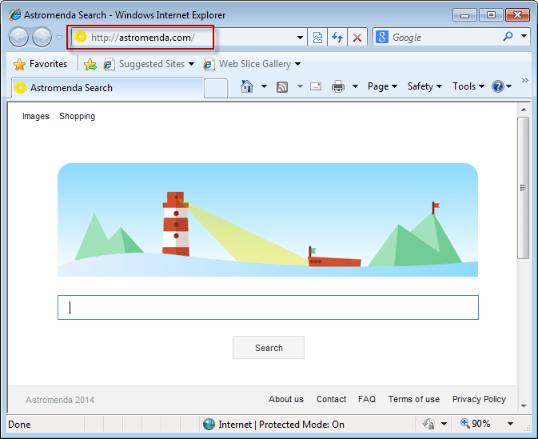The image size is (538, 439).
Task: Click the Add to Favorites Bar icon
Action: click(x=90, y=64)
